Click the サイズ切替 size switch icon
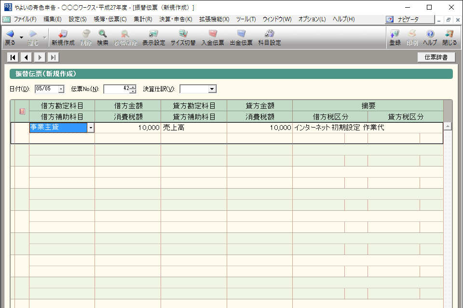463x308 pixels. pyautogui.click(x=183, y=38)
